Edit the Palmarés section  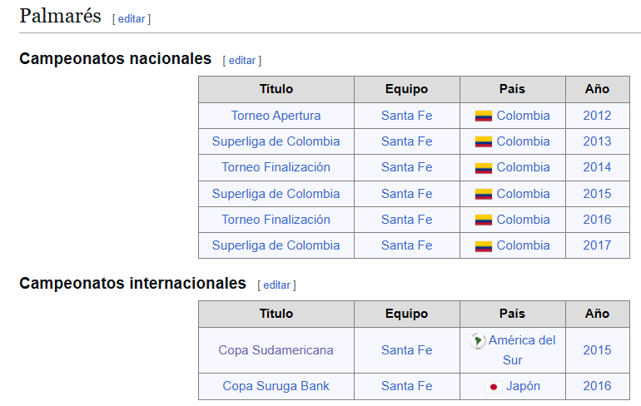(x=132, y=19)
